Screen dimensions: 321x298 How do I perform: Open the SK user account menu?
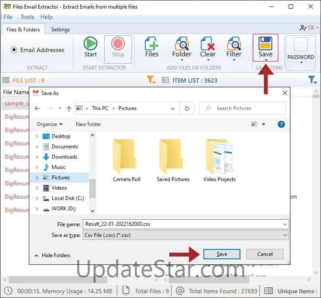[309, 28]
